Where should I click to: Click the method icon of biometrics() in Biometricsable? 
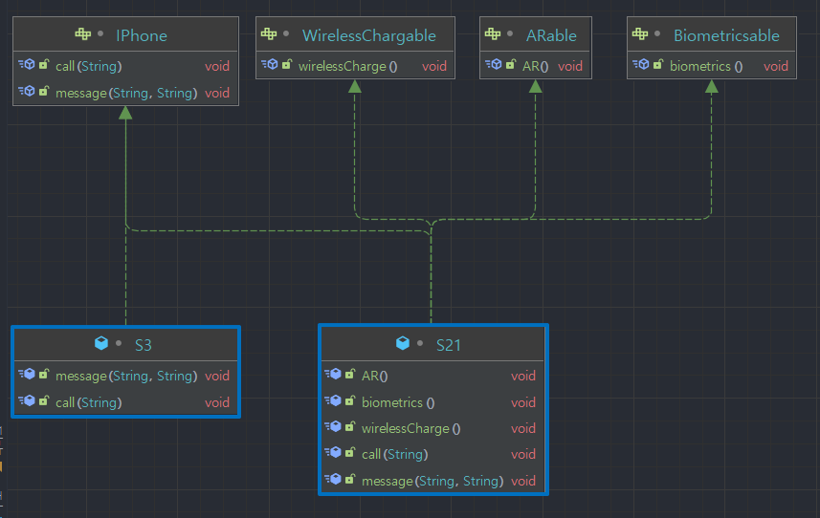click(x=641, y=65)
